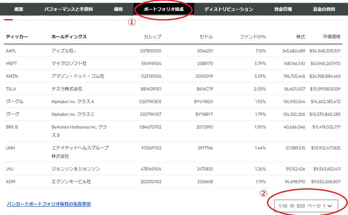Click CUSIP value 02079K107
Image resolution: width=348 pixels, height=215 pixels.
pos(151,114)
